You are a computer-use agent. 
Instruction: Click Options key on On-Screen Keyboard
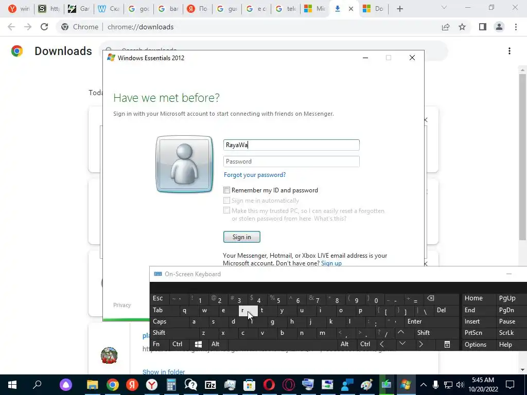479,344
